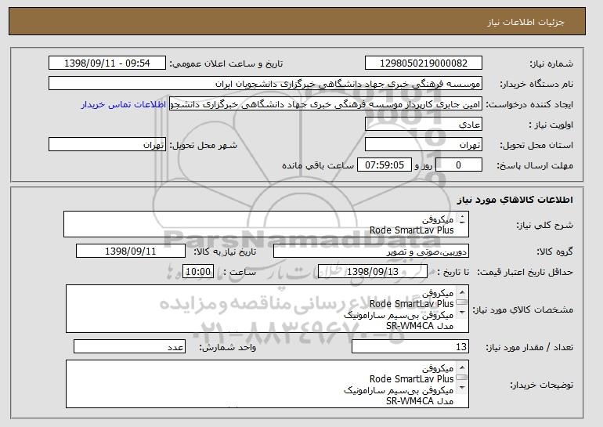Click the time field showing 10:00
603x427 pixels.
(198, 272)
